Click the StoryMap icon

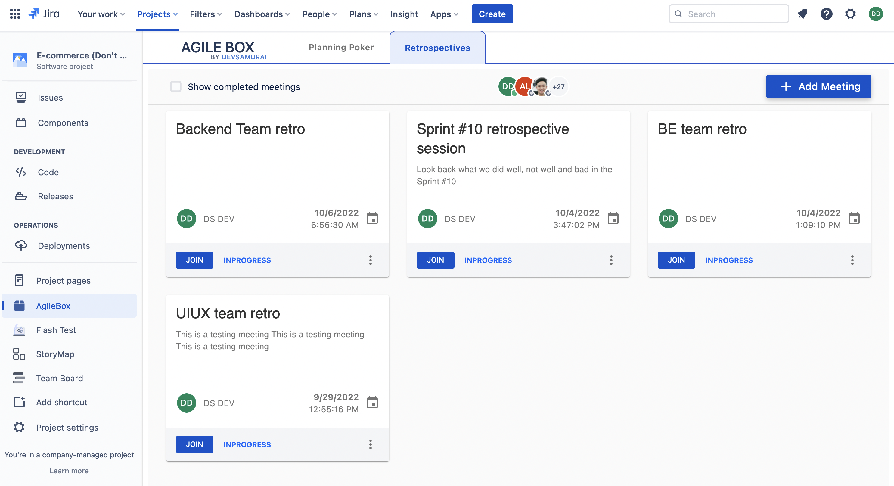pos(20,354)
